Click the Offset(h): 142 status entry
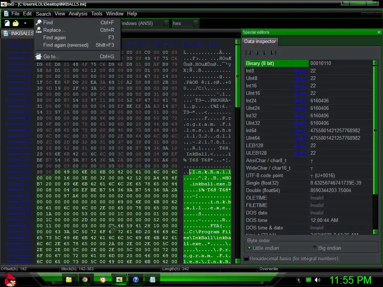383x287 pixels. (14, 269)
